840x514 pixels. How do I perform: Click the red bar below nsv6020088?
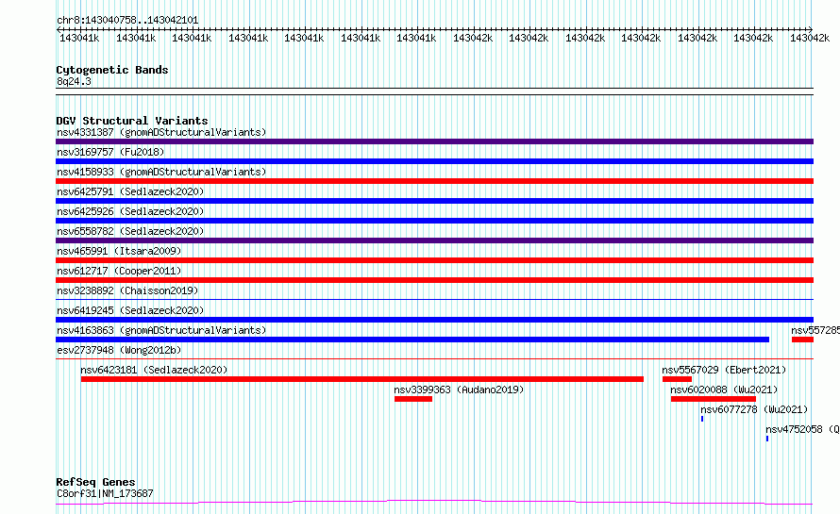[x=713, y=399]
